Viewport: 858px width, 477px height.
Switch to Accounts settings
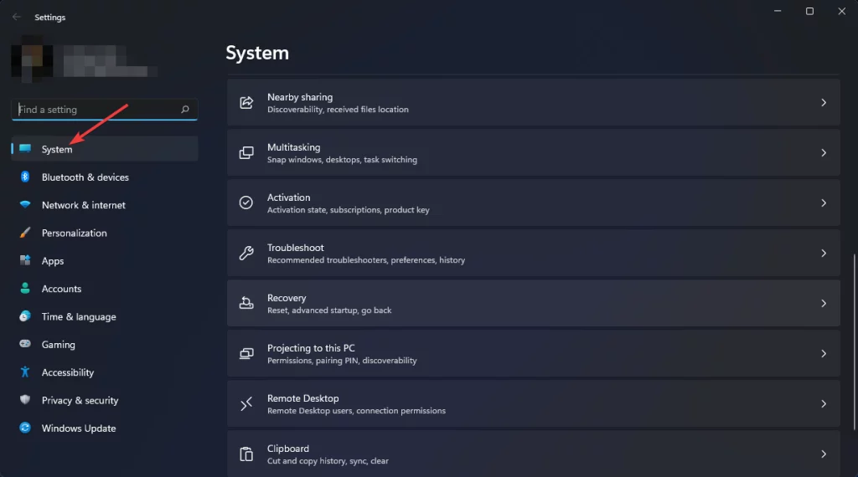point(105,288)
